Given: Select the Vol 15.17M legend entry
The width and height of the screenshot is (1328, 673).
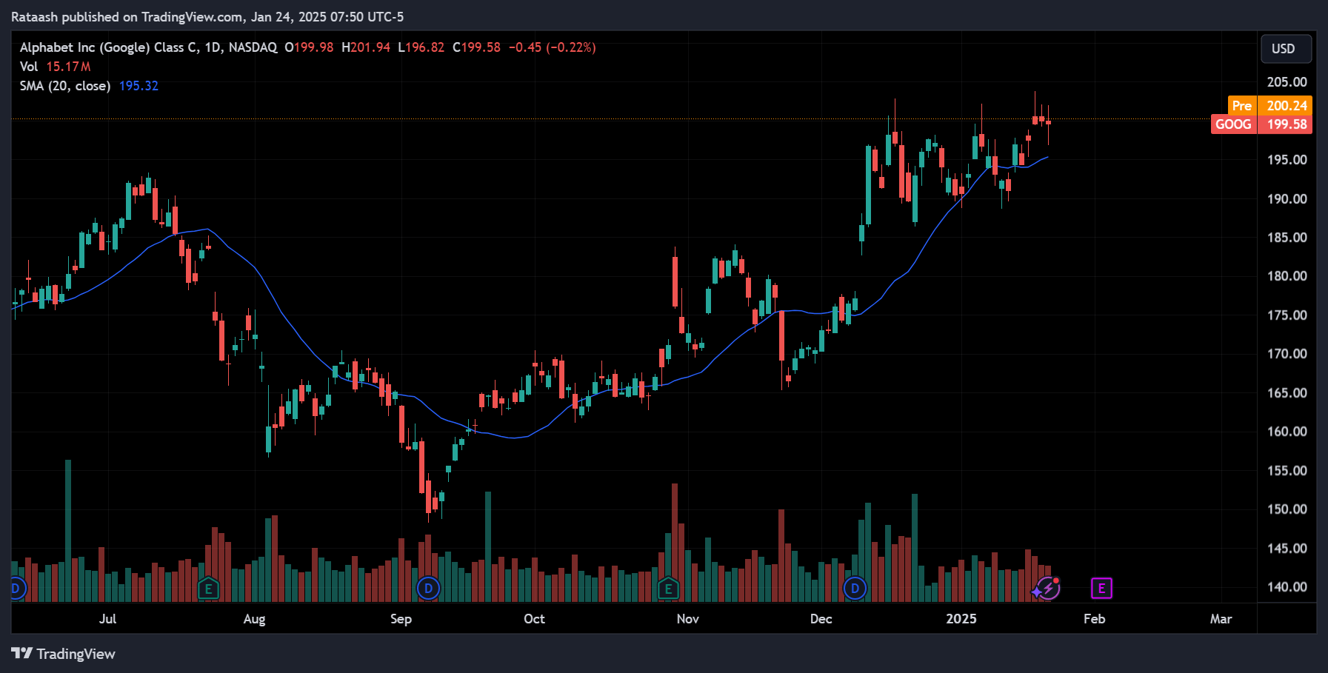Looking at the screenshot, I should point(56,67).
